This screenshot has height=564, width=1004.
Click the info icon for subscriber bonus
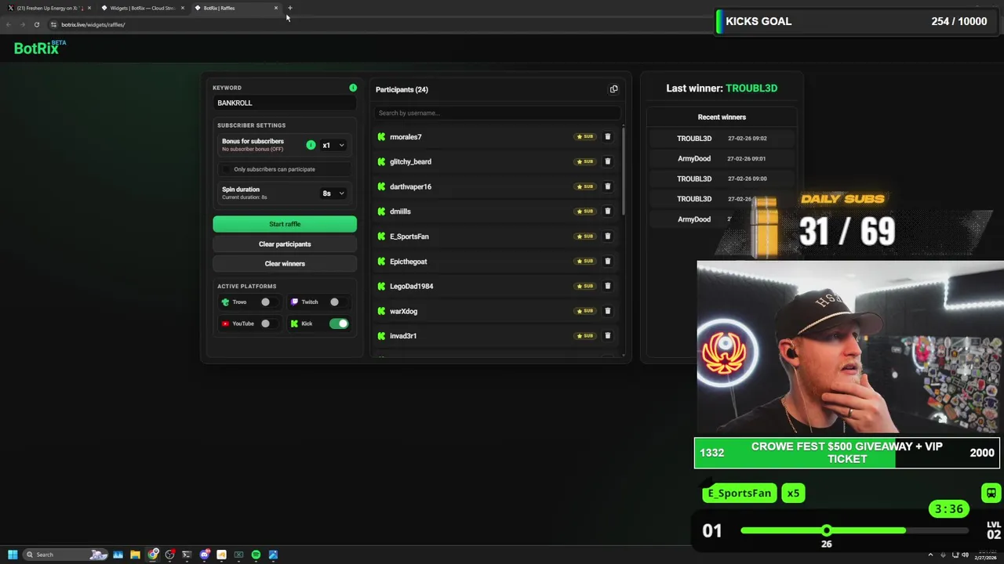(311, 145)
